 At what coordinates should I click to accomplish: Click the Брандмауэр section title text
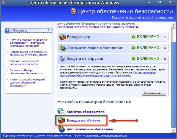click(x=79, y=37)
